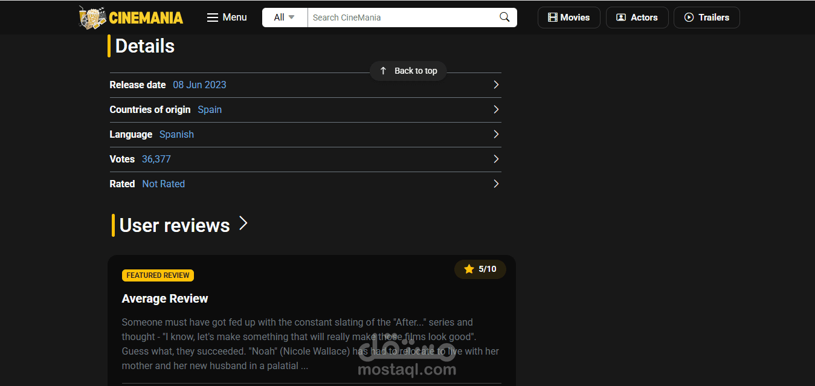Open the hamburger Menu

[227, 18]
